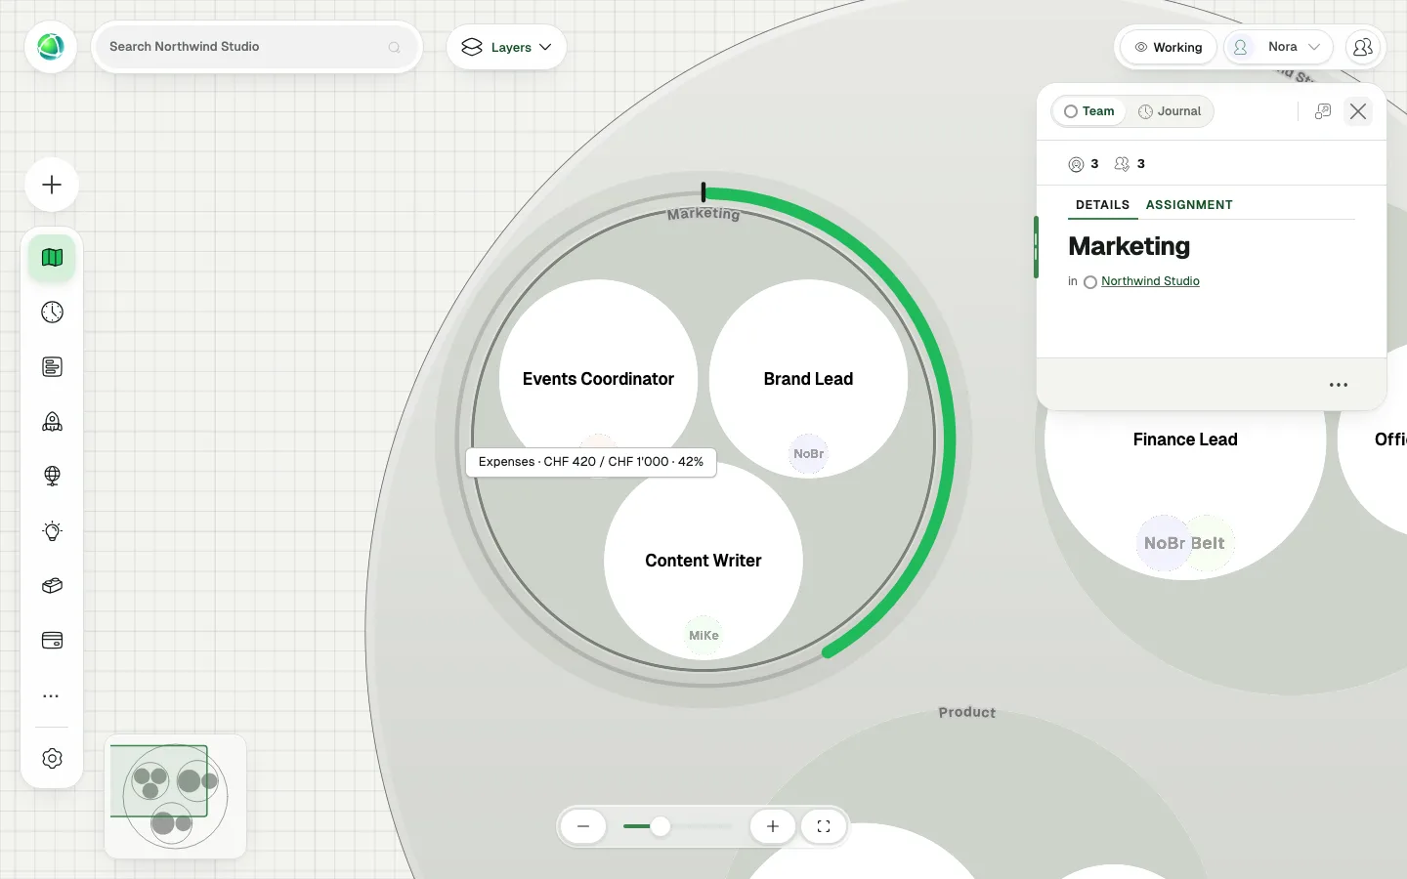Open the globe icon in sidebar
Screen dimensions: 1407x879
coord(52,477)
